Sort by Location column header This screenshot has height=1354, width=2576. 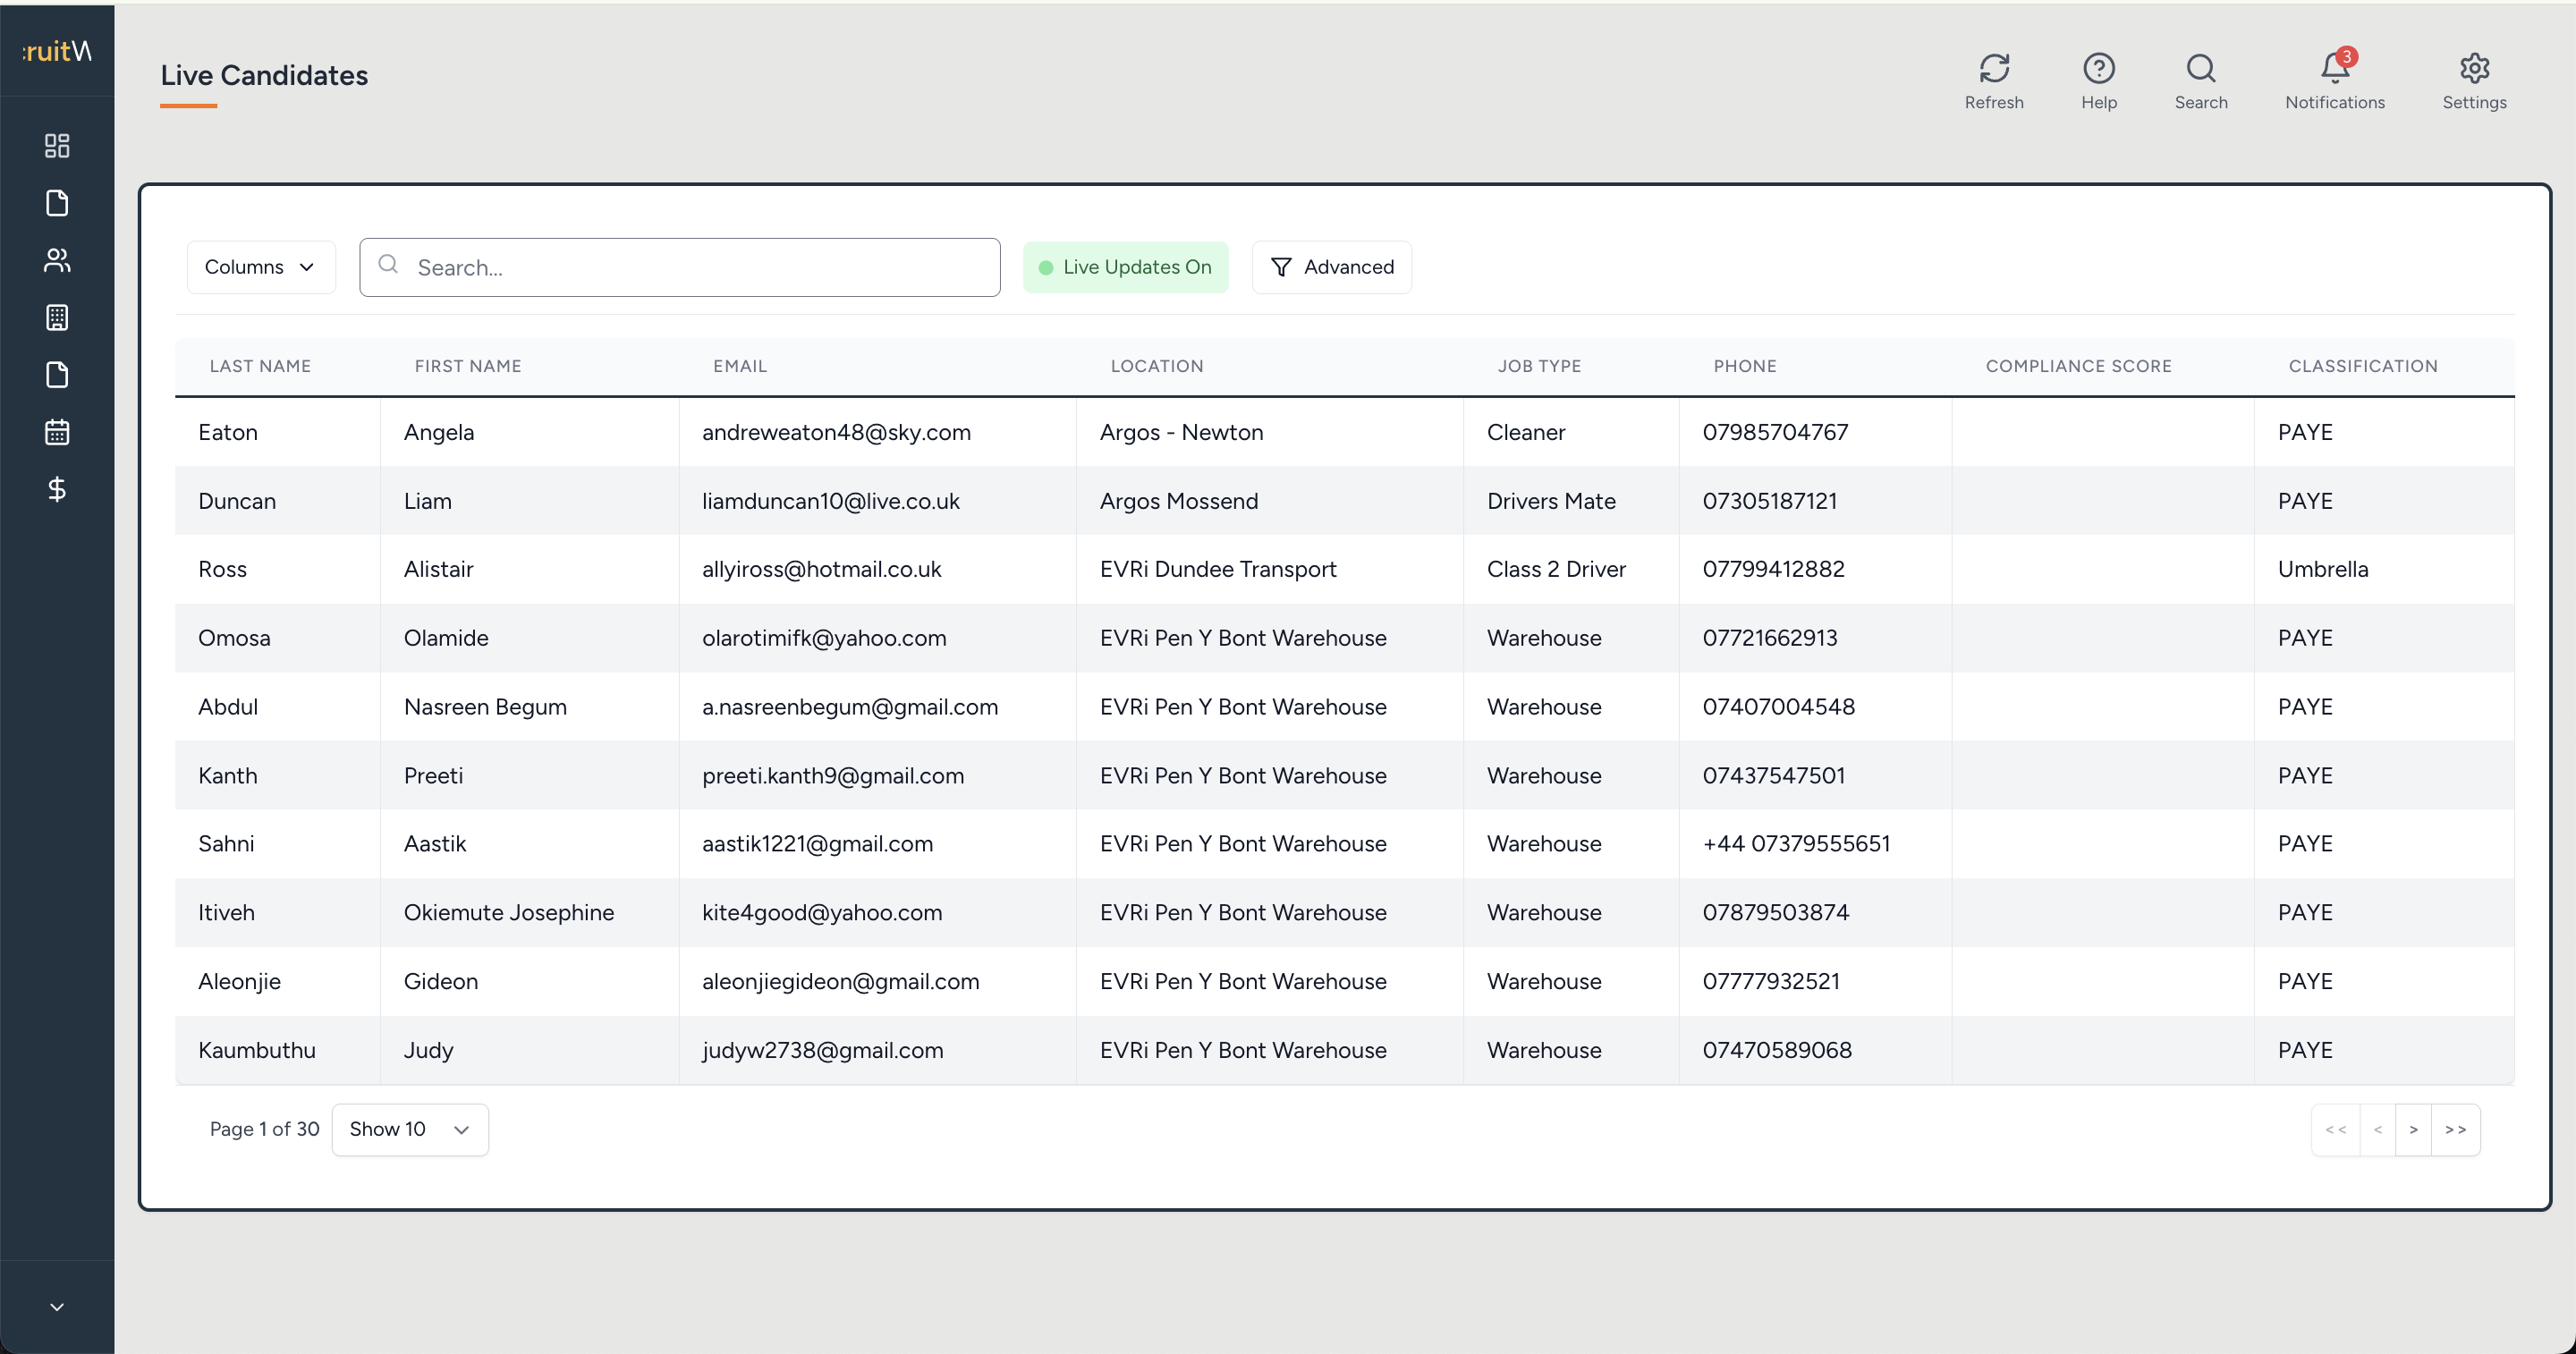[1157, 366]
